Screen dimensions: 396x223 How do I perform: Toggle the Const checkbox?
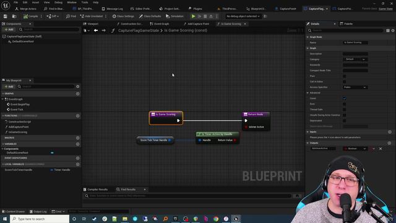coord(345,98)
